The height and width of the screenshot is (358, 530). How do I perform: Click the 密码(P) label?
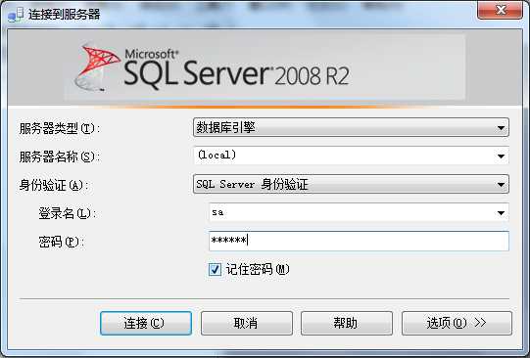pyautogui.click(x=61, y=242)
